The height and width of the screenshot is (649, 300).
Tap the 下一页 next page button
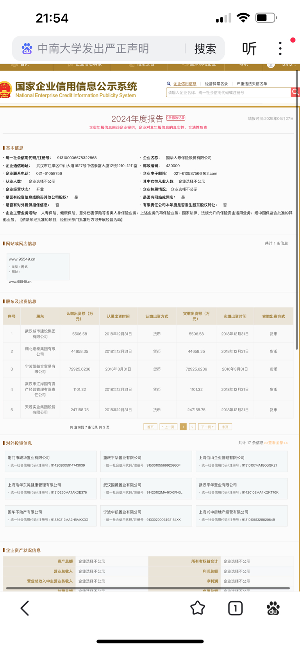tap(207, 427)
